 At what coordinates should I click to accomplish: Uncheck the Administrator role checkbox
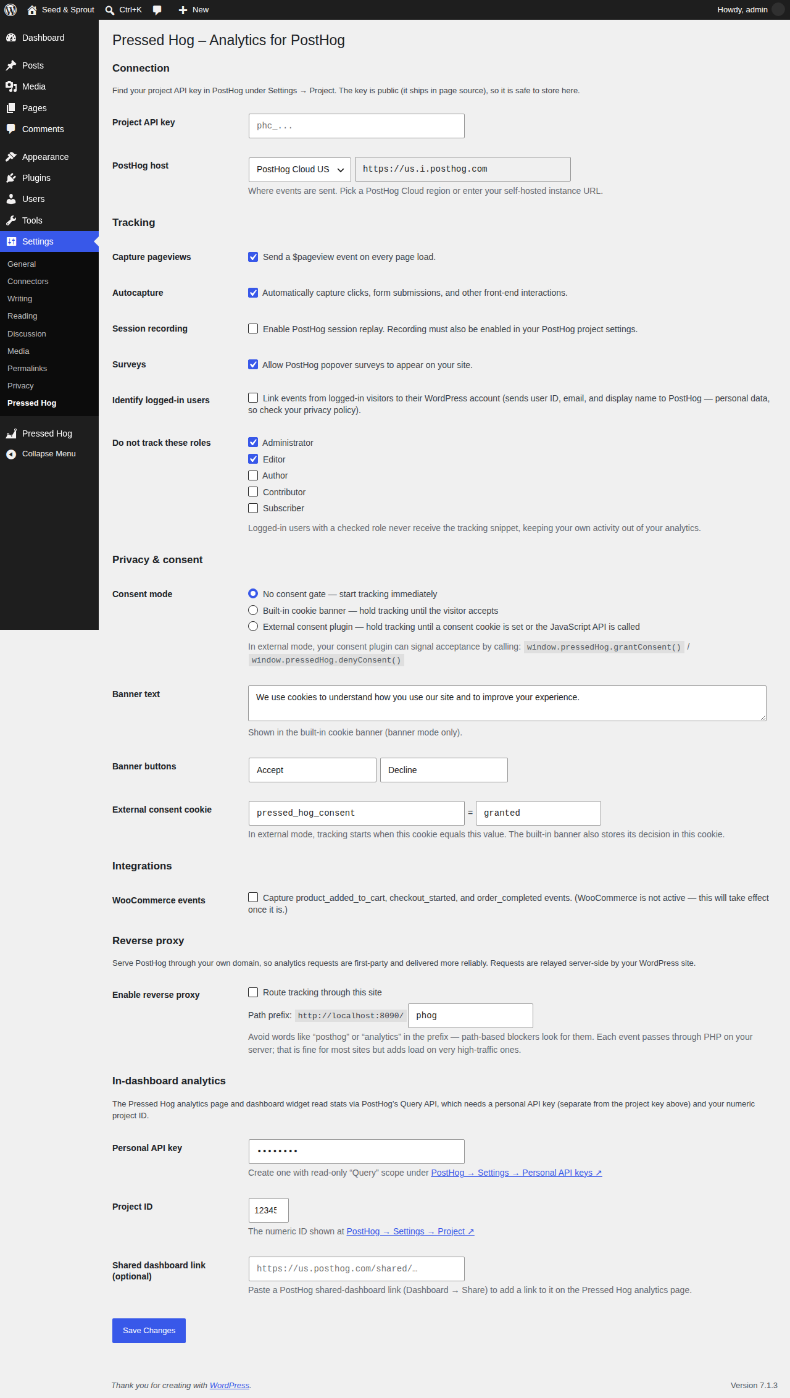[253, 442]
